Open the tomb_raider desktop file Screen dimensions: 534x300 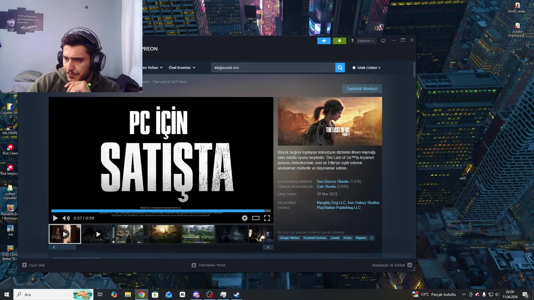point(517,7)
